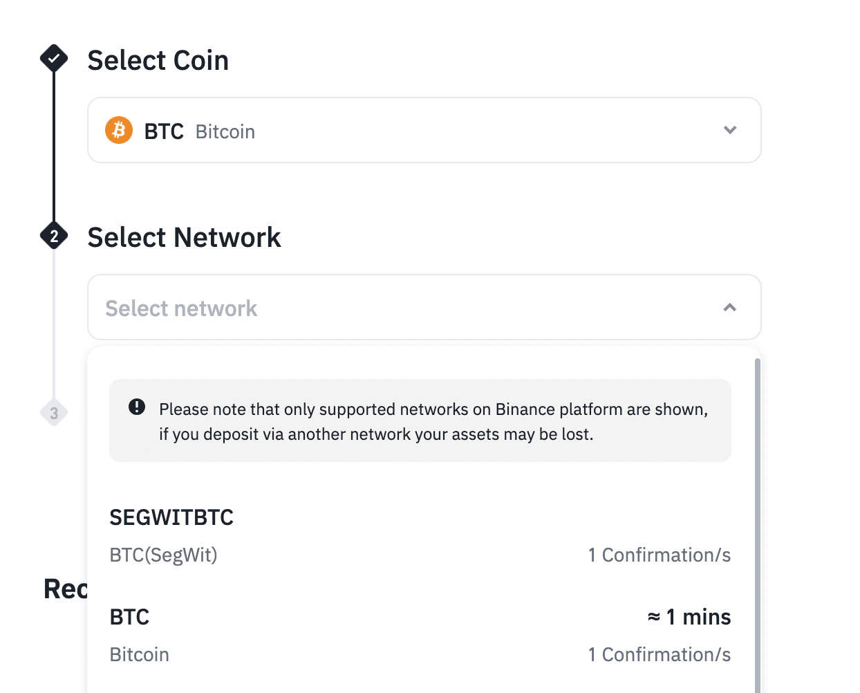Click the "≈ 1 mins" arrival time
860x693 pixels.
(689, 617)
